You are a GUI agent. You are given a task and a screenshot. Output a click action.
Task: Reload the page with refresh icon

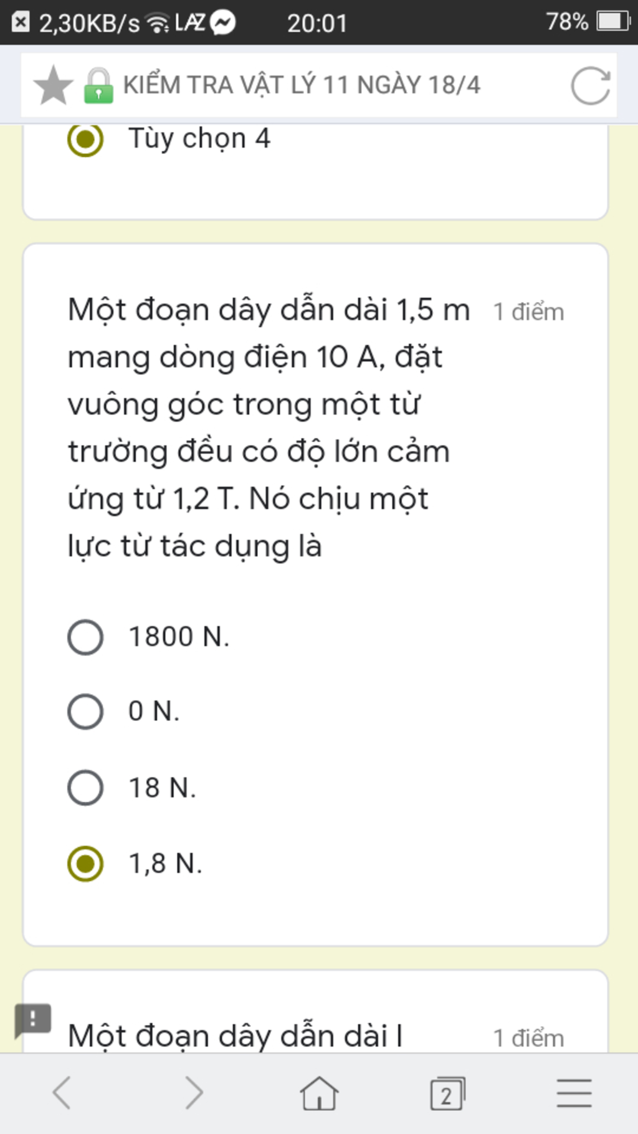coord(590,86)
